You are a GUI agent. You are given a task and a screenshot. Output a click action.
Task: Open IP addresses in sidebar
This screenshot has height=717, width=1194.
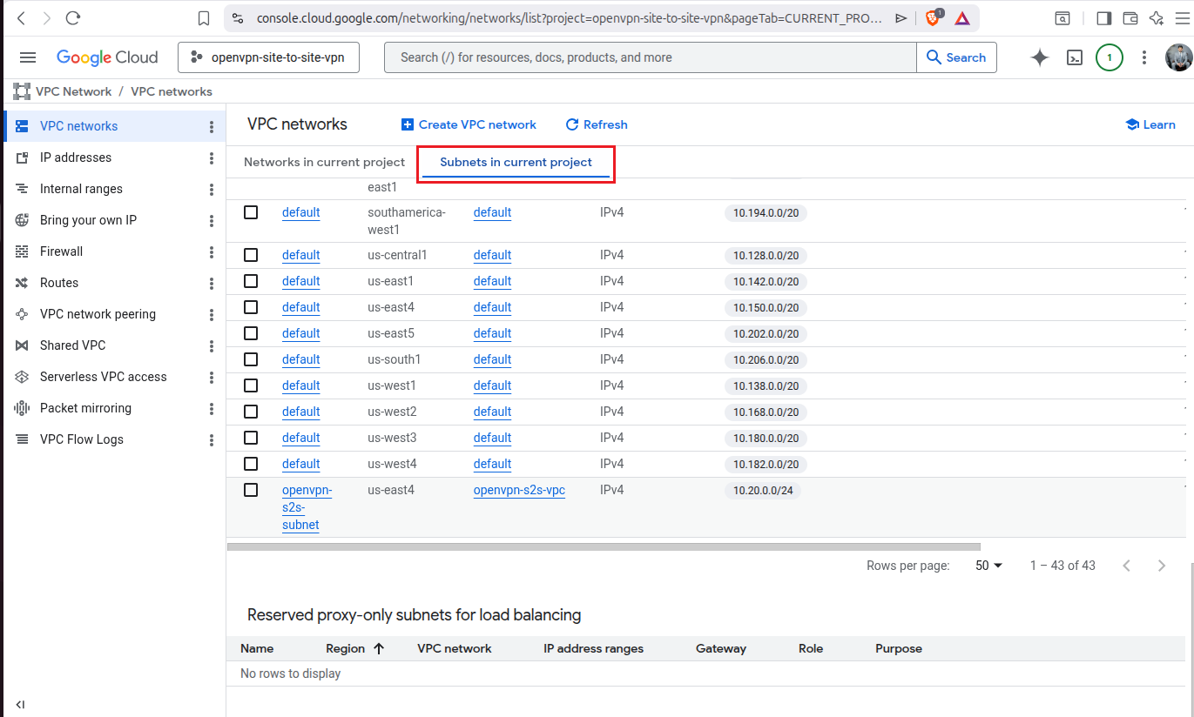click(76, 157)
